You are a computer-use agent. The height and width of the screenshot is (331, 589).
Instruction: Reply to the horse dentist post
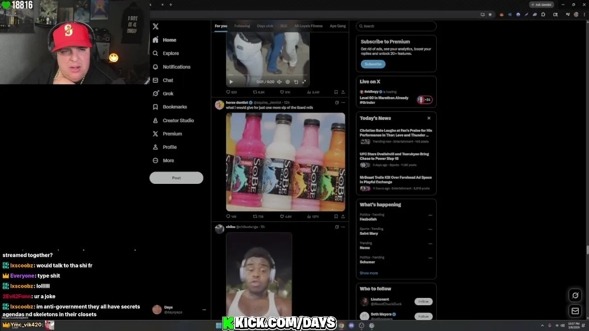(x=231, y=216)
